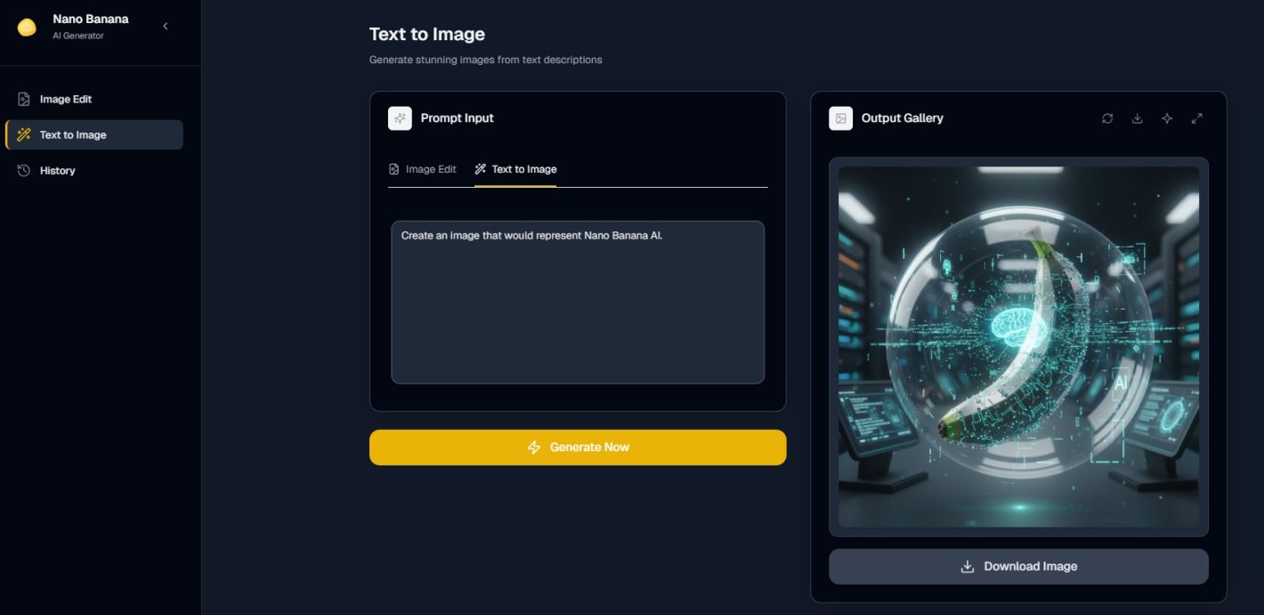Screen dimensions: 1264x615
Task: Collapse the sidebar with the chevron arrow
Action: click(x=166, y=27)
